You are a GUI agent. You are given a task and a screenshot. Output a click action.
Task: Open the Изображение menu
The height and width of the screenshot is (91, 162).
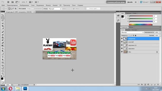(24, 5)
